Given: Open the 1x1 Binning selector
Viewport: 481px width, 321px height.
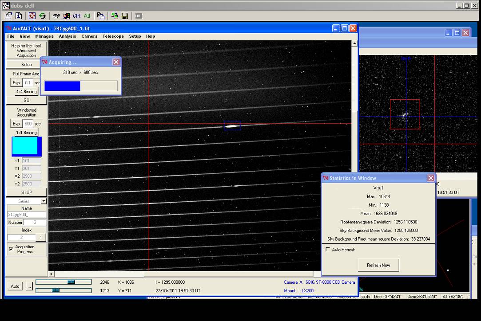Looking at the screenshot, I should pyautogui.click(x=26, y=133).
